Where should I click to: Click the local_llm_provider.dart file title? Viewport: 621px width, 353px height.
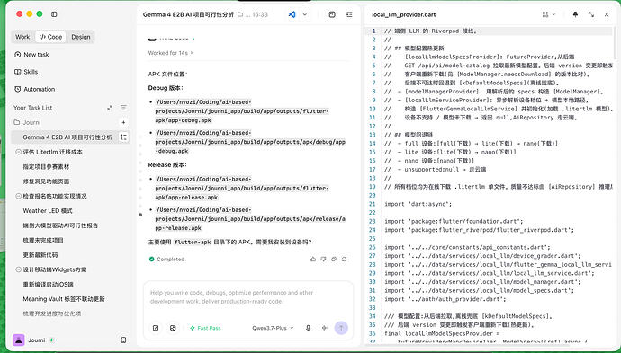403,14
